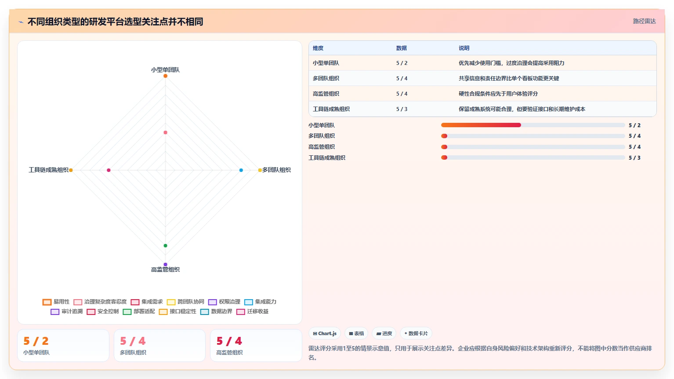Viewport: 674px width, 379px height.
Task: Click the 小型单团队 progress bar
Action: tap(533, 125)
